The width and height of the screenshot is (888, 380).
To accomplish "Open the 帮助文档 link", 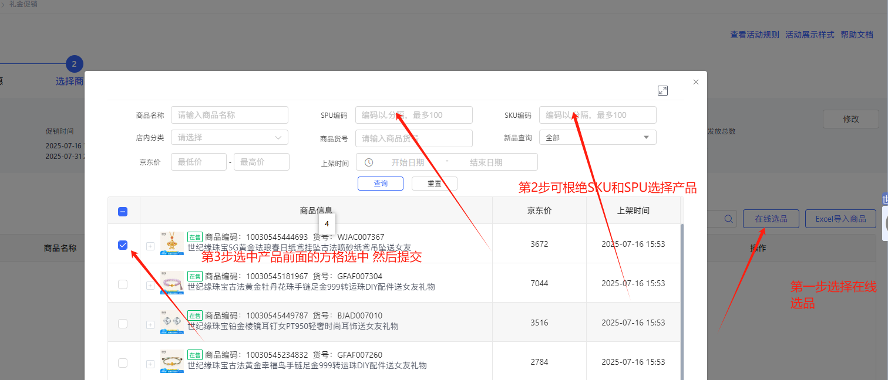I will [857, 35].
